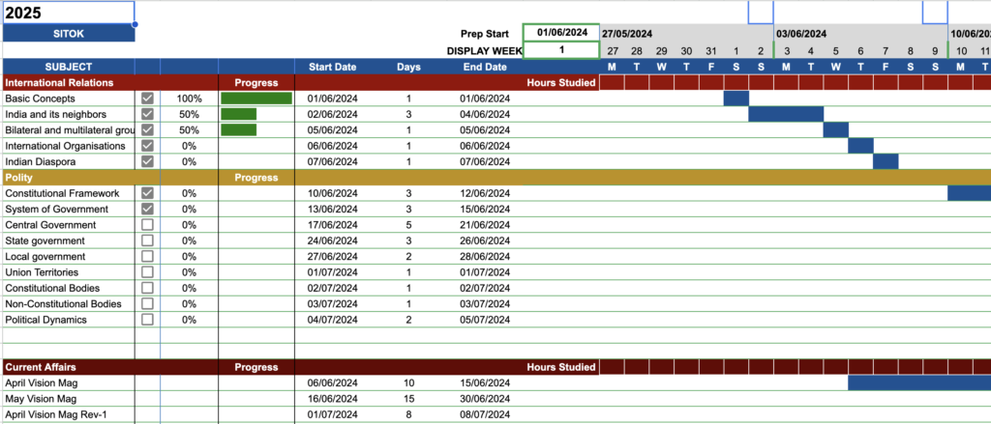This screenshot has width=991, height=424.
Task: Click Indian Diaspora Gantt bar
Action: (886, 161)
